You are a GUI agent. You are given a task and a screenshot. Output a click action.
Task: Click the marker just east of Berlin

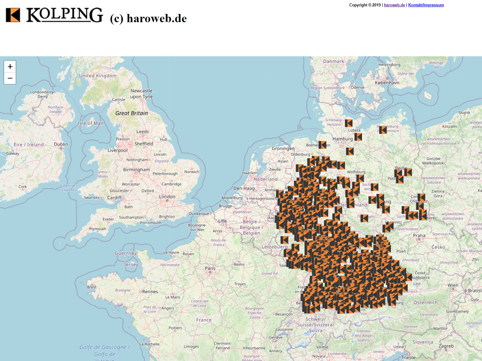pos(408,172)
